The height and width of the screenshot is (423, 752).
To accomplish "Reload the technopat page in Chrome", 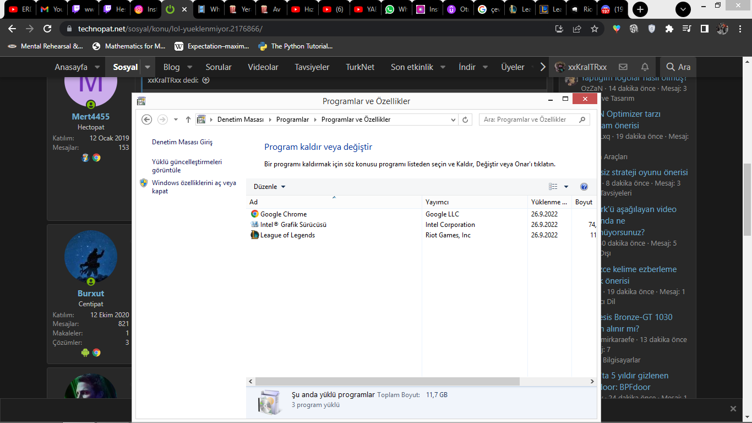I will pos(47,29).
